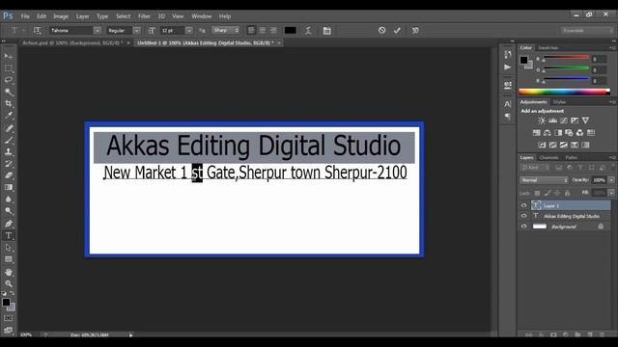
Task: Add a Curves adjustment
Action: pos(564,120)
